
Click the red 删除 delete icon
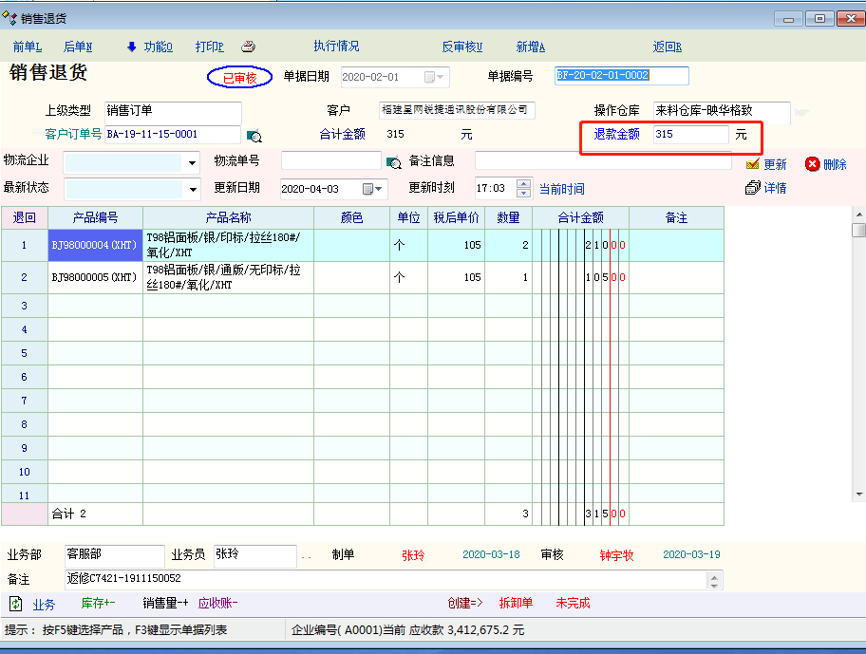[813, 164]
